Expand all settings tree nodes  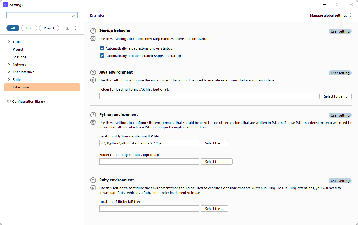tap(67, 28)
